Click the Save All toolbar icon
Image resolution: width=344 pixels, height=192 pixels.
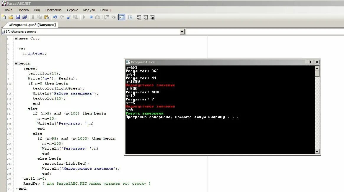click(x=25, y=17)
